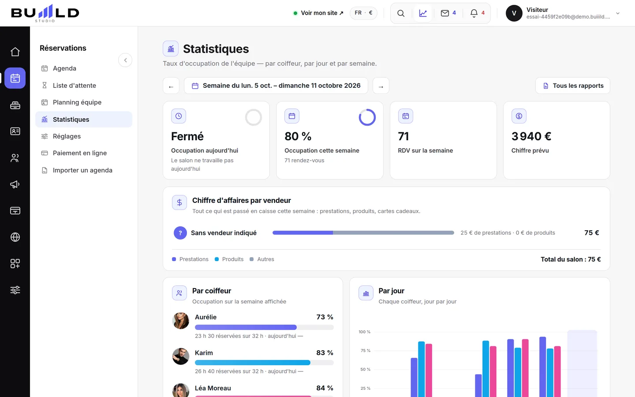Click the Sans vendeur indiqué revenue bar
The image size is (635, 397).
[x=363, y=233]
